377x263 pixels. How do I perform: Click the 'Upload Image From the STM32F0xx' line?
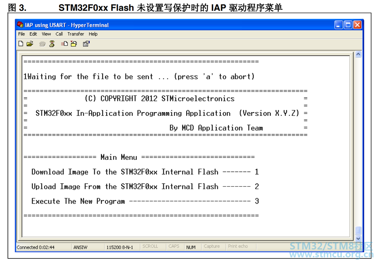pos(145,187)
